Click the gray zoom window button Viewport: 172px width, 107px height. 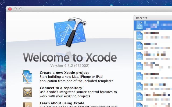point(21,9)
